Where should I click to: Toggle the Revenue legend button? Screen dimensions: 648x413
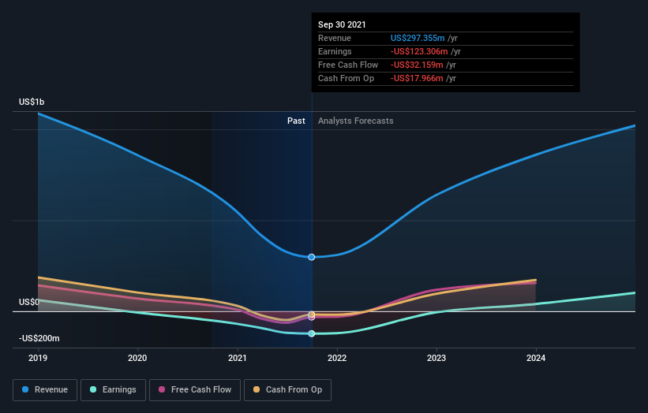[x=45, y=390]
